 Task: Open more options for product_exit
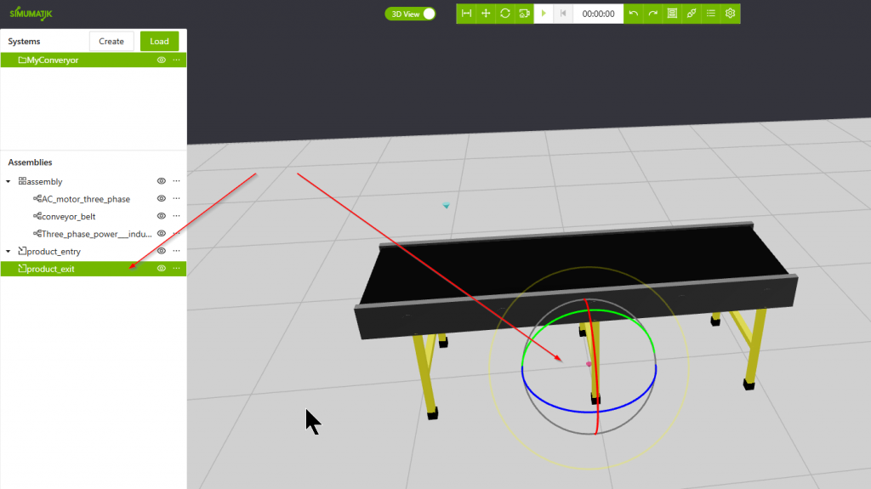[177, 269]
